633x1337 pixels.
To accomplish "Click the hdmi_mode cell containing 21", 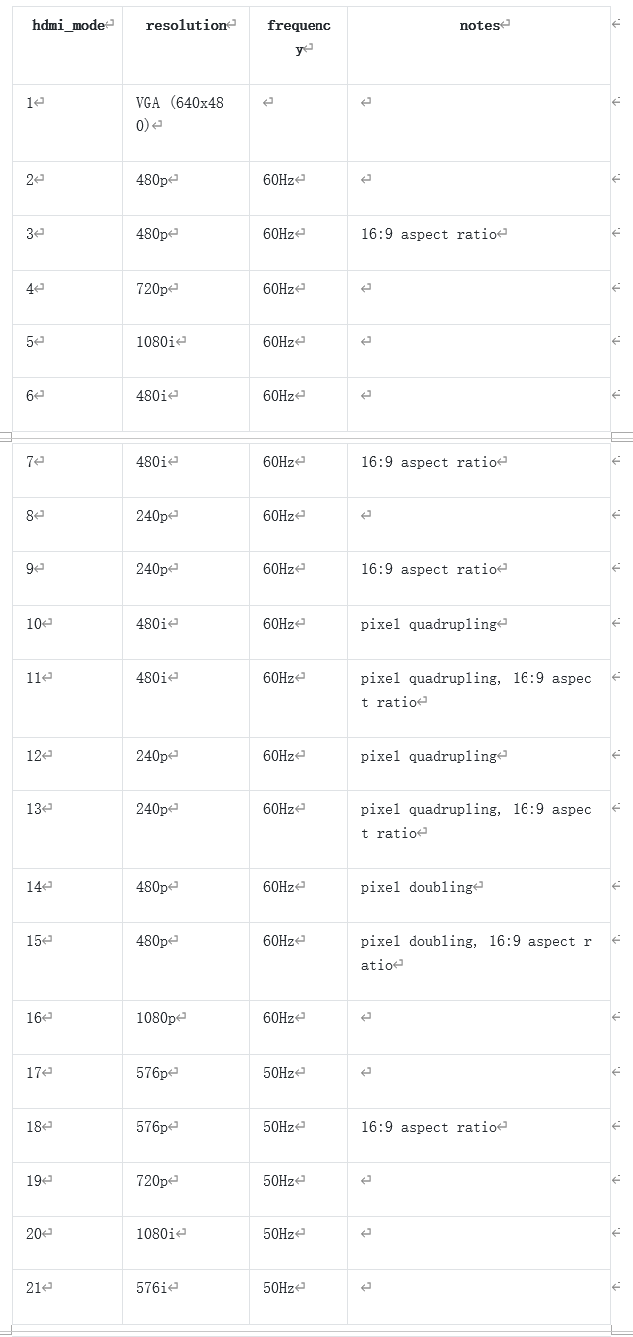I will point(68,1297).
